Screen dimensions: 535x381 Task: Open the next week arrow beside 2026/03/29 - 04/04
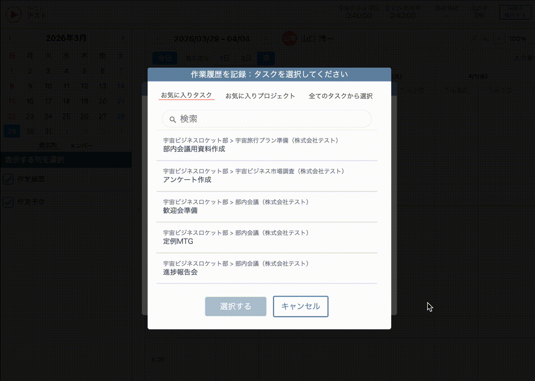tap(266, 38)
